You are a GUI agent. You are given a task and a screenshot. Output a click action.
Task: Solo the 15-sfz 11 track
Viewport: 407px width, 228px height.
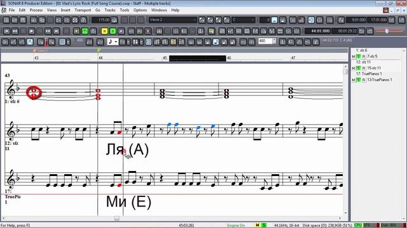coord(359,68)
